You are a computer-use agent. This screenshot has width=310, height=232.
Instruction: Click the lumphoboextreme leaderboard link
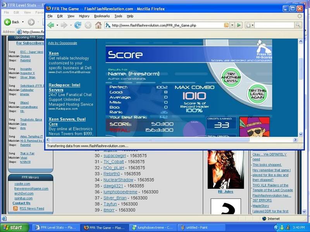coord(120,192)
